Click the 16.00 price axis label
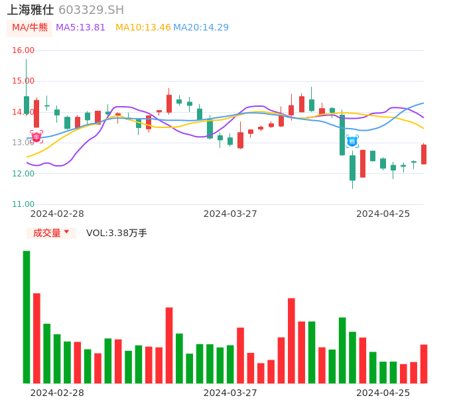This screenshot has width=455, height=402. coord(24,50)
